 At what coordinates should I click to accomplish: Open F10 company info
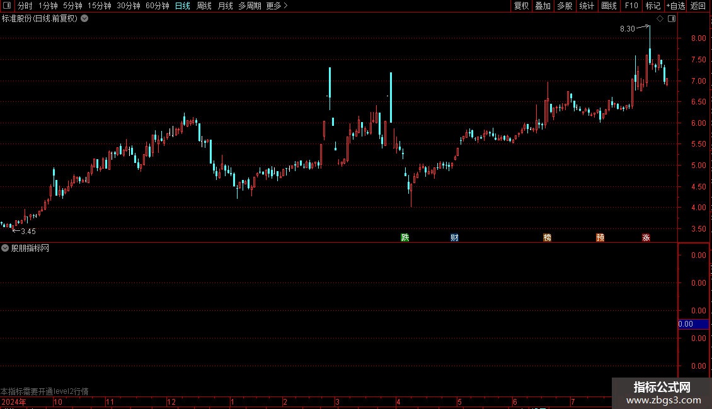click(631, 6)
